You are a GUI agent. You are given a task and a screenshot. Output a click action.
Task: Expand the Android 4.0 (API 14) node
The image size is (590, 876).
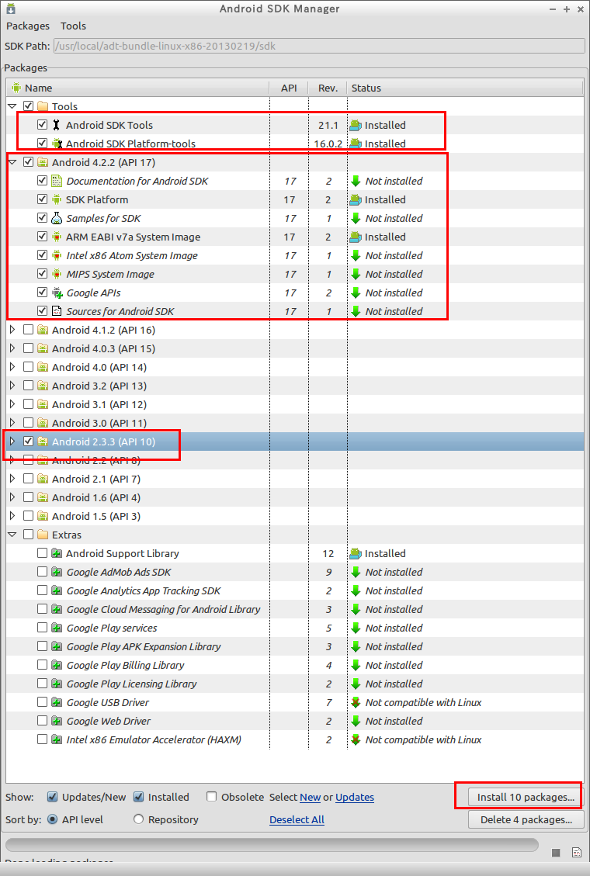(x=12, y=367)
